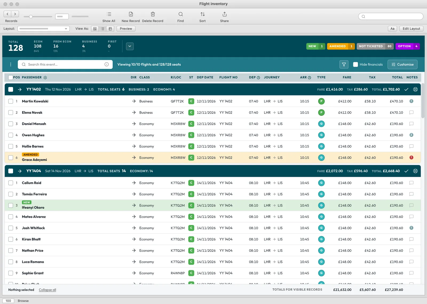The width and height of the screenshot is (427, 304).
Task: Click the Collapse all link
Action: pos(48,290)
